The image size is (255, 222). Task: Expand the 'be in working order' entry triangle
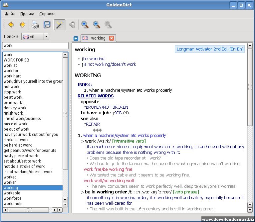[x=82, y=192]
